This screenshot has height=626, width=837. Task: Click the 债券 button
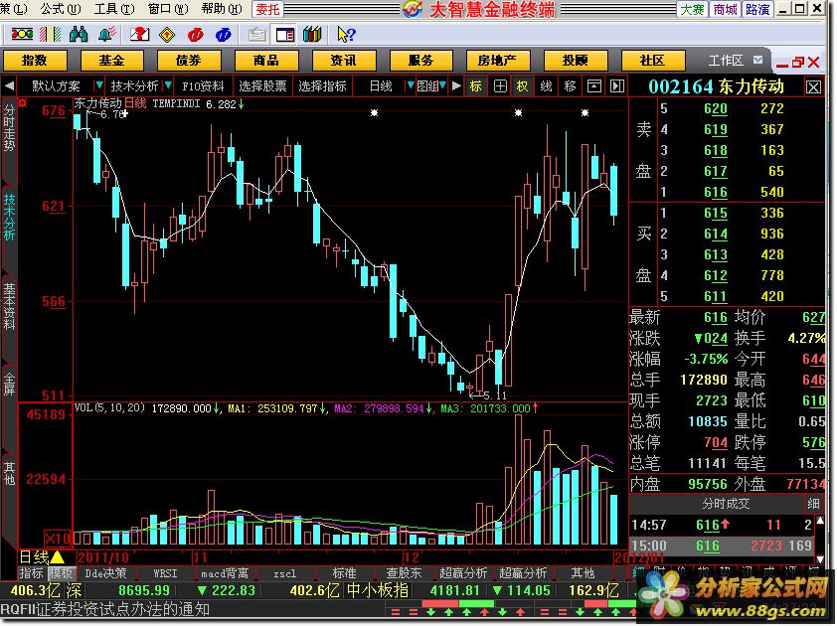tap(189, 61)
